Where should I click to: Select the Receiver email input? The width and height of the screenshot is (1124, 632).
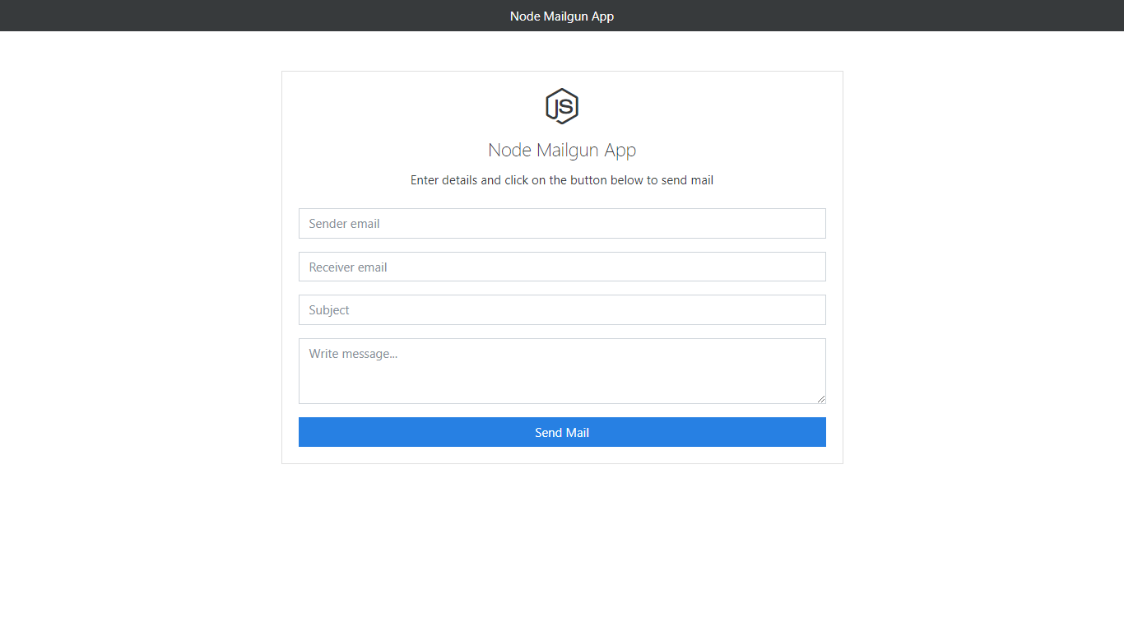[x=562, y=267]
